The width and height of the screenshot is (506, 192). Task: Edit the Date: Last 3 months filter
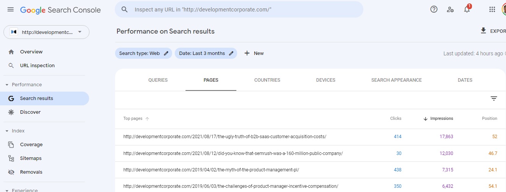[206, 53]
